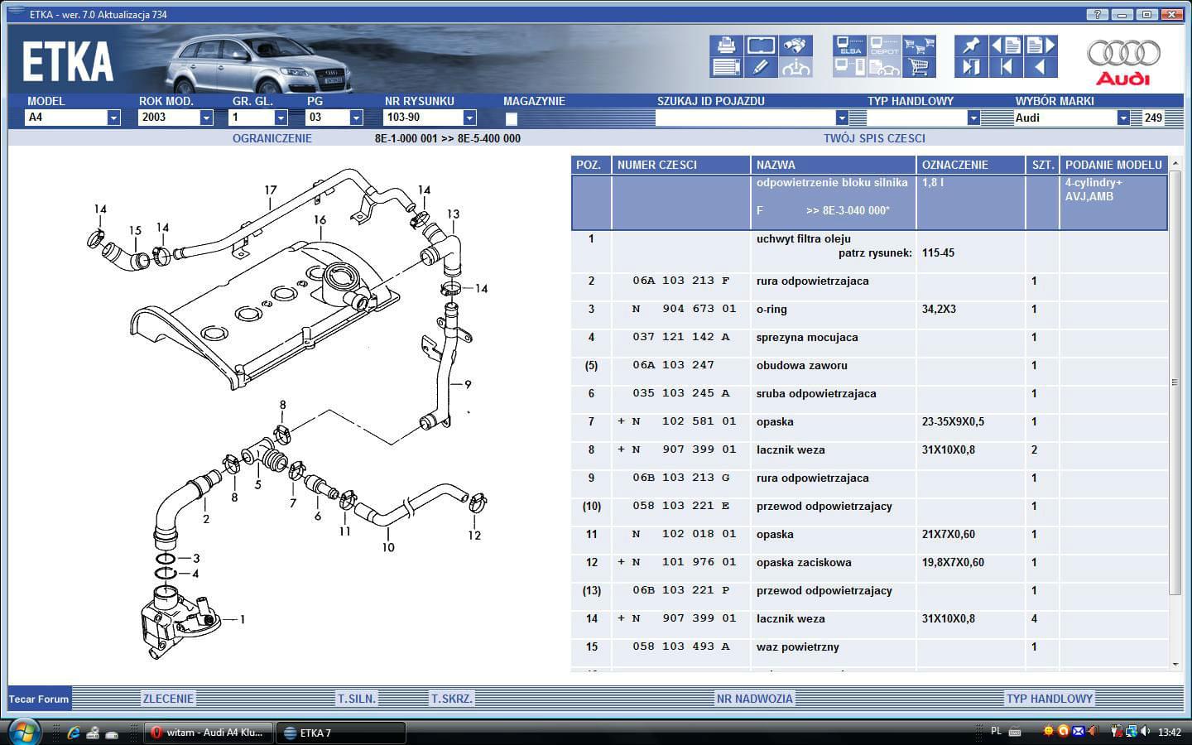
Task: Go to next page document icon
Action: pos(1041,45)
